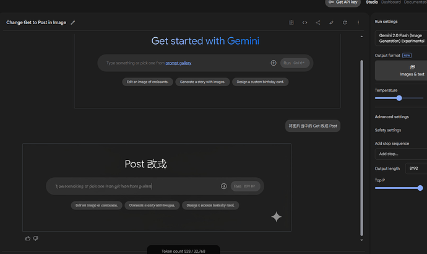Click the 'Get started with Gemini' heading image
This screenshot has width=427, height=254.
205,41
